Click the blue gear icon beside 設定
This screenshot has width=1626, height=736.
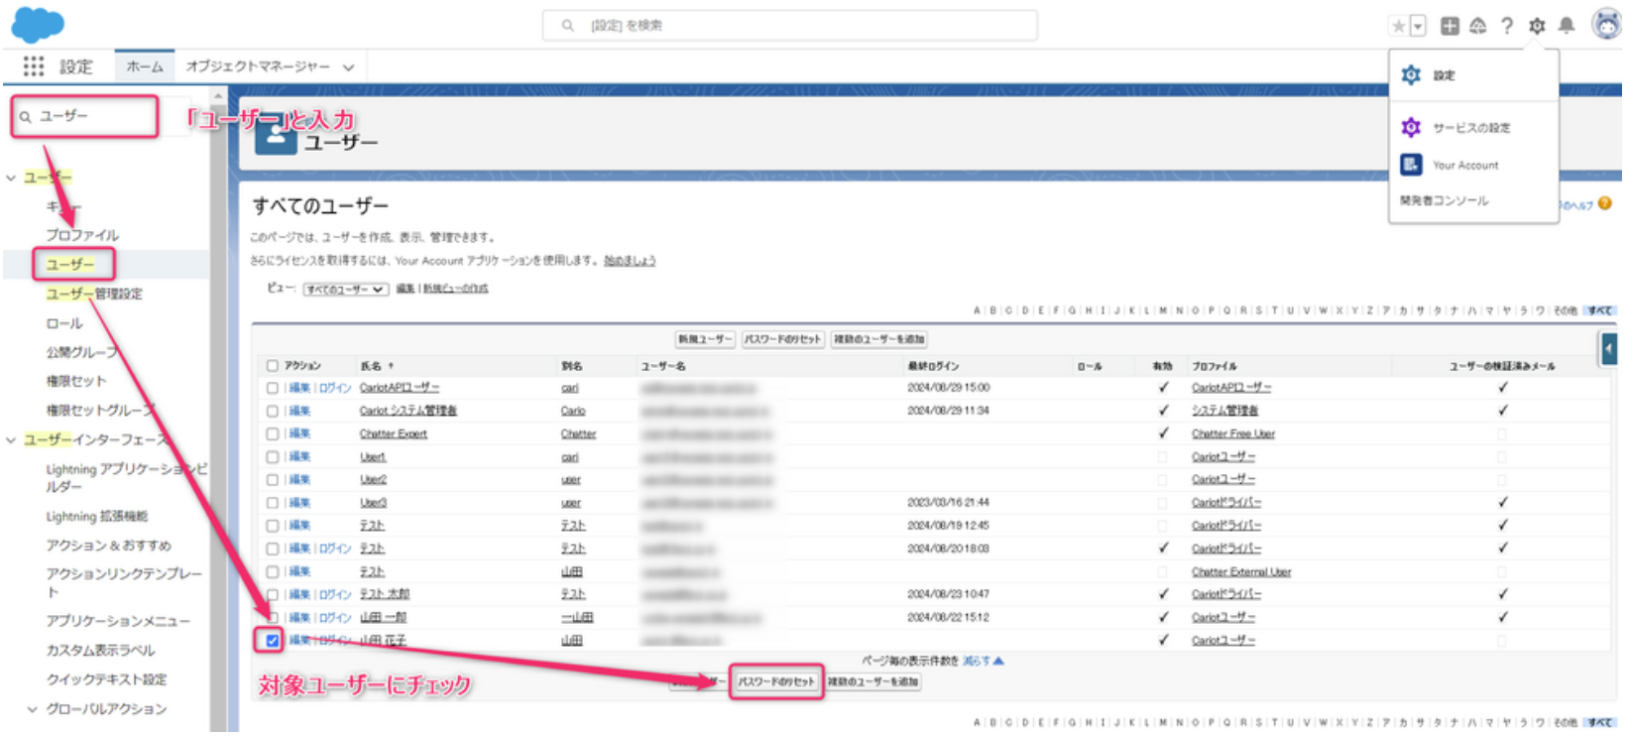point(1411,75)
